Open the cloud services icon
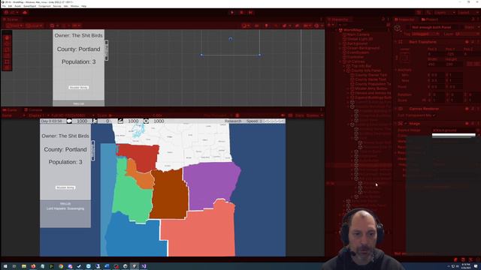Viewport: 481px width, 270px height. 25,13
